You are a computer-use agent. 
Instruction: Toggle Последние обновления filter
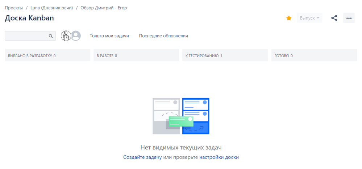pos(163,36)
